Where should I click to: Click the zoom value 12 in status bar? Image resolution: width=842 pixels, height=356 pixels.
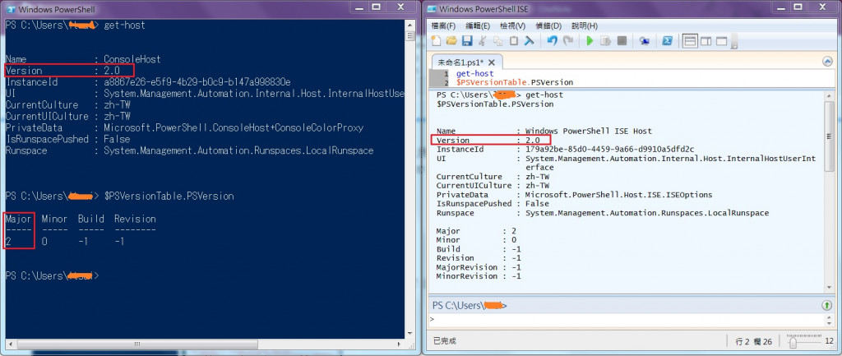[829, 341]
